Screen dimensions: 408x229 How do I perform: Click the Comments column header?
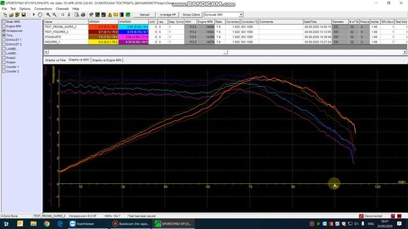pos(281,22)
